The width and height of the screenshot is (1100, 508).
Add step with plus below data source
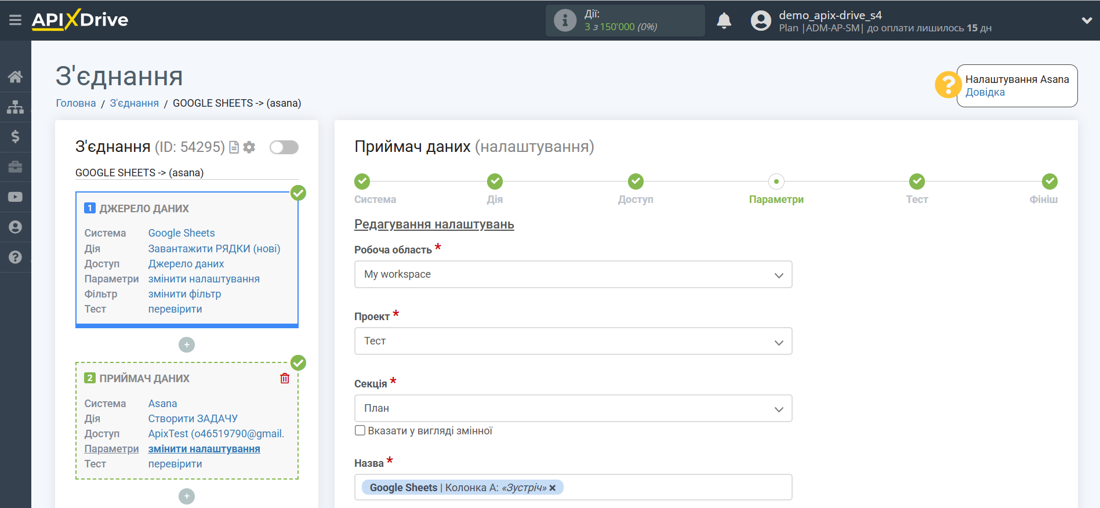pyautogui.click(x=187, y=345)
